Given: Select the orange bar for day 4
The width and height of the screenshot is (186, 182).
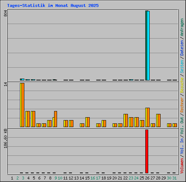Looking at the screenshot, I should 28,119.
